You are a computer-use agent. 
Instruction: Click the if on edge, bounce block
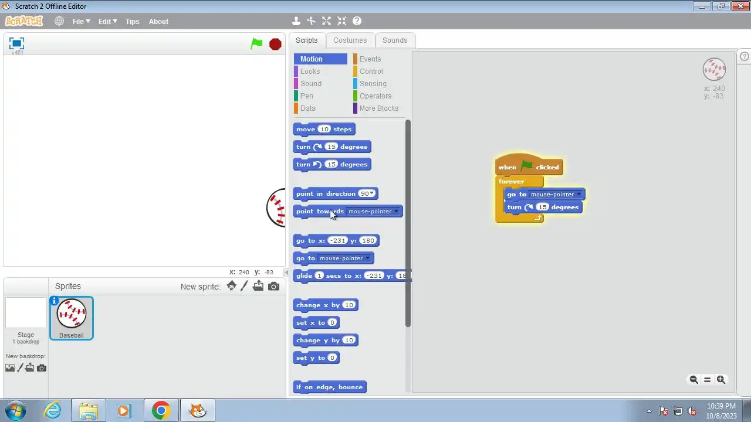(x=330, y=387)
